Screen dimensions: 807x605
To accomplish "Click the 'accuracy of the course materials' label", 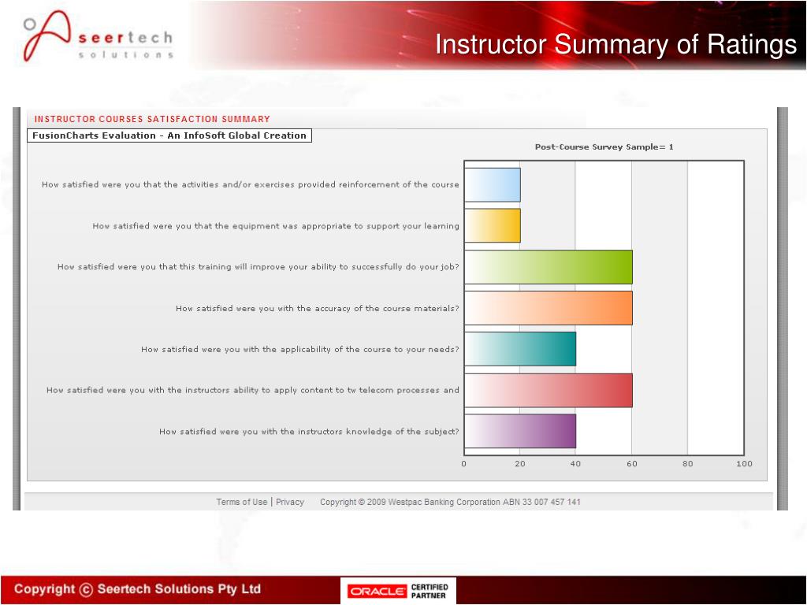I will pyautogui.click(x=318, y=308).
